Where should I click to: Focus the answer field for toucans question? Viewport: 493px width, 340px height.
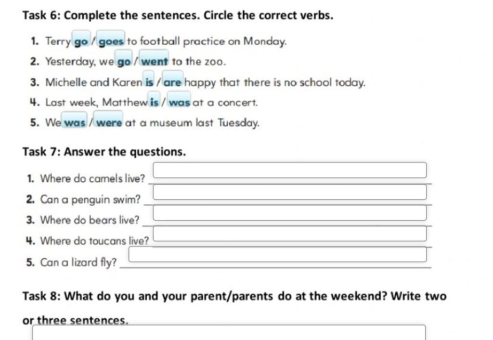point(290,234)
